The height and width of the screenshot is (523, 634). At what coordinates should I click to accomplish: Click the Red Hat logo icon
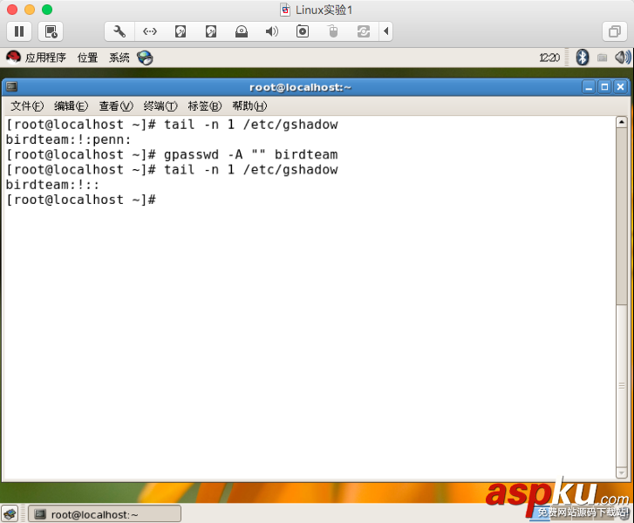pos(13,57)
